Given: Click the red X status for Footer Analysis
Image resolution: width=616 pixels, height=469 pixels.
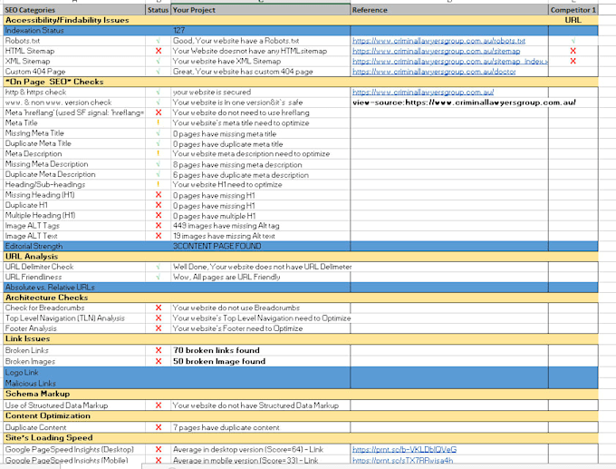Looking at the screenshot, I should coord(159,328).
